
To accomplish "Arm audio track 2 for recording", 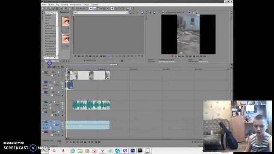I will [x=57, y=85].
